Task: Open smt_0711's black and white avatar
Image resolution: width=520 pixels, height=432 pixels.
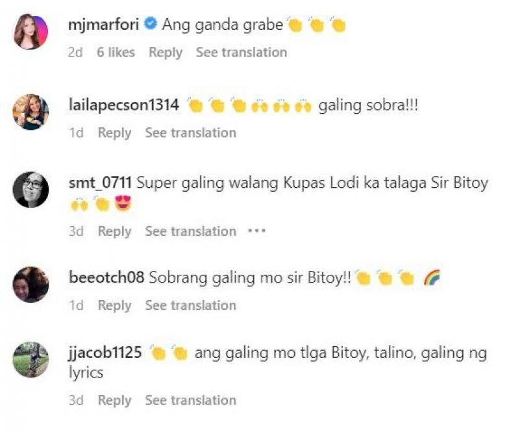Action: (x=31, y=190)
